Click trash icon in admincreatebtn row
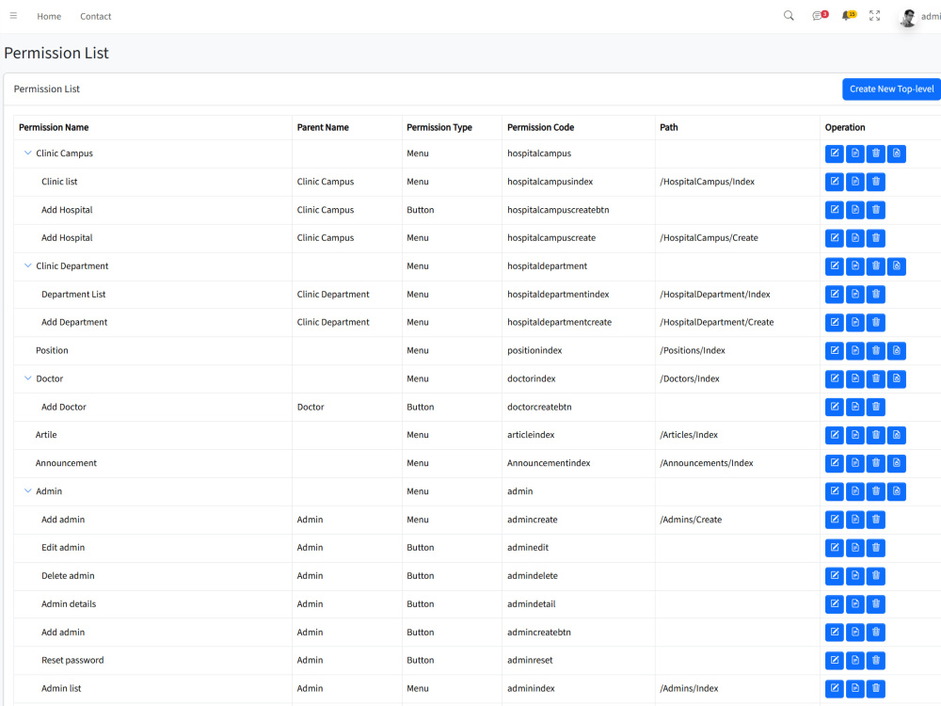The image size is (941, 706). coord(875,633)
